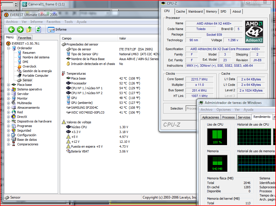The height and width of the screenshot is (206, 276).
Task: Select the Resumen item under Ordenador
Action: [29, 53]
